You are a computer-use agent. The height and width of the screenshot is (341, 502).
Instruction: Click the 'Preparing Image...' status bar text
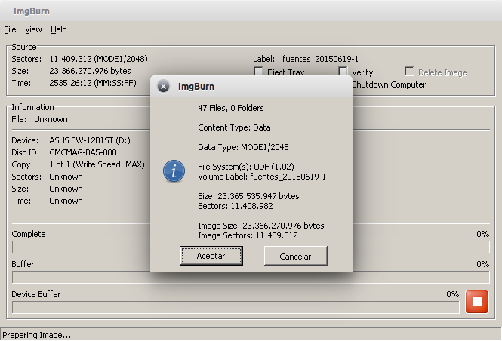(36, 335)
